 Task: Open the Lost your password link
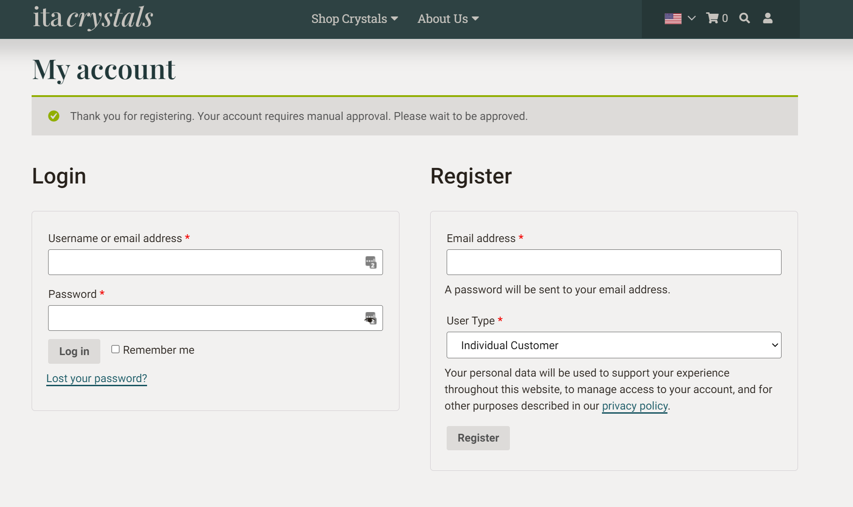tap(97, 378)
